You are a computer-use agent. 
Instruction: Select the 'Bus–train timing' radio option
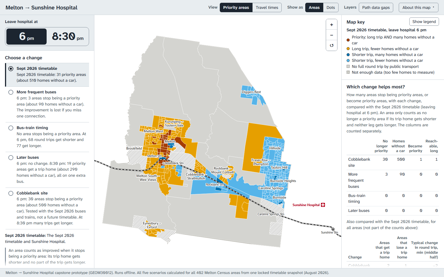11,128
